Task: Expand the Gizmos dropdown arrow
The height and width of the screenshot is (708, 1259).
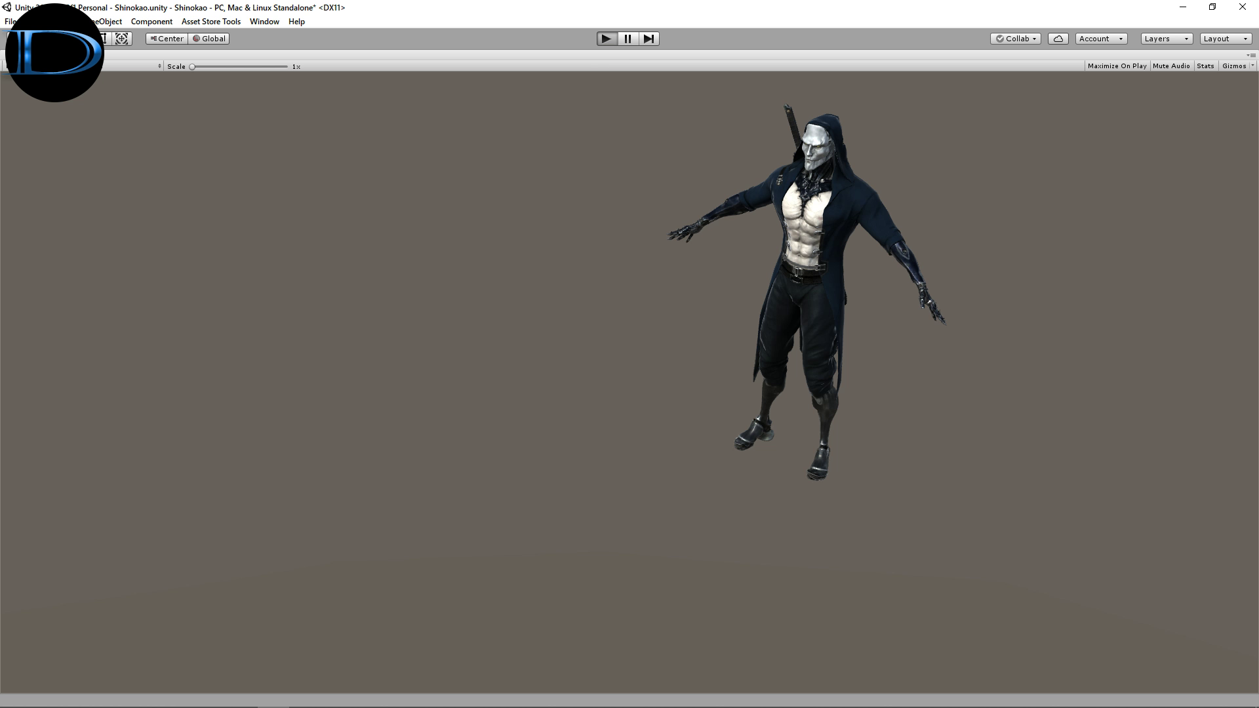Action: (x=1252, y=66)
